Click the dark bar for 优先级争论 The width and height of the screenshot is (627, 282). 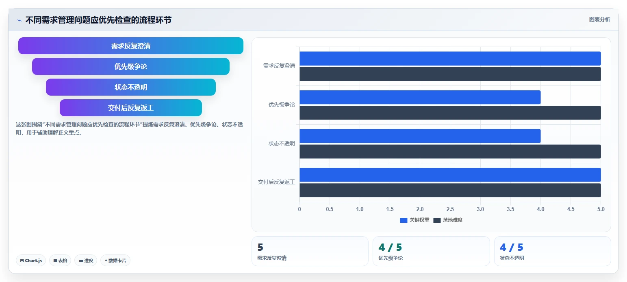point(450,113)
